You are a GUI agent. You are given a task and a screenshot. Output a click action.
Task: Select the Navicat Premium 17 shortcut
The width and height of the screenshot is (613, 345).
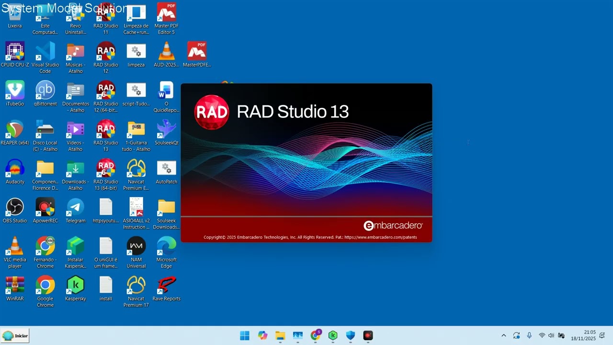coord(136,291)
